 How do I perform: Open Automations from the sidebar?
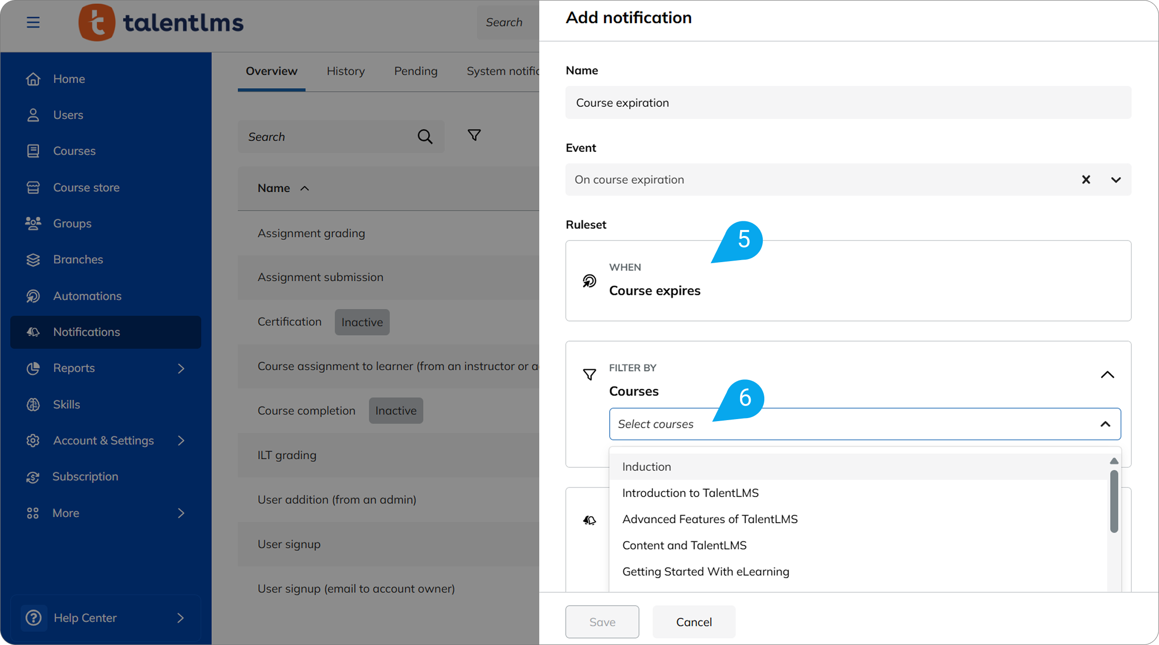tap(87, 296)
